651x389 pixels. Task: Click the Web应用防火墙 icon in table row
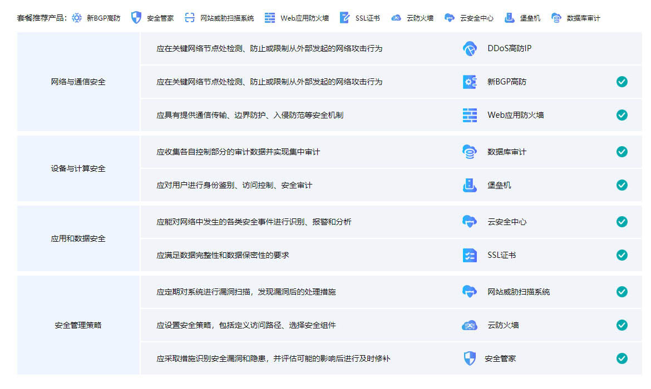click(x=470, y=115)
